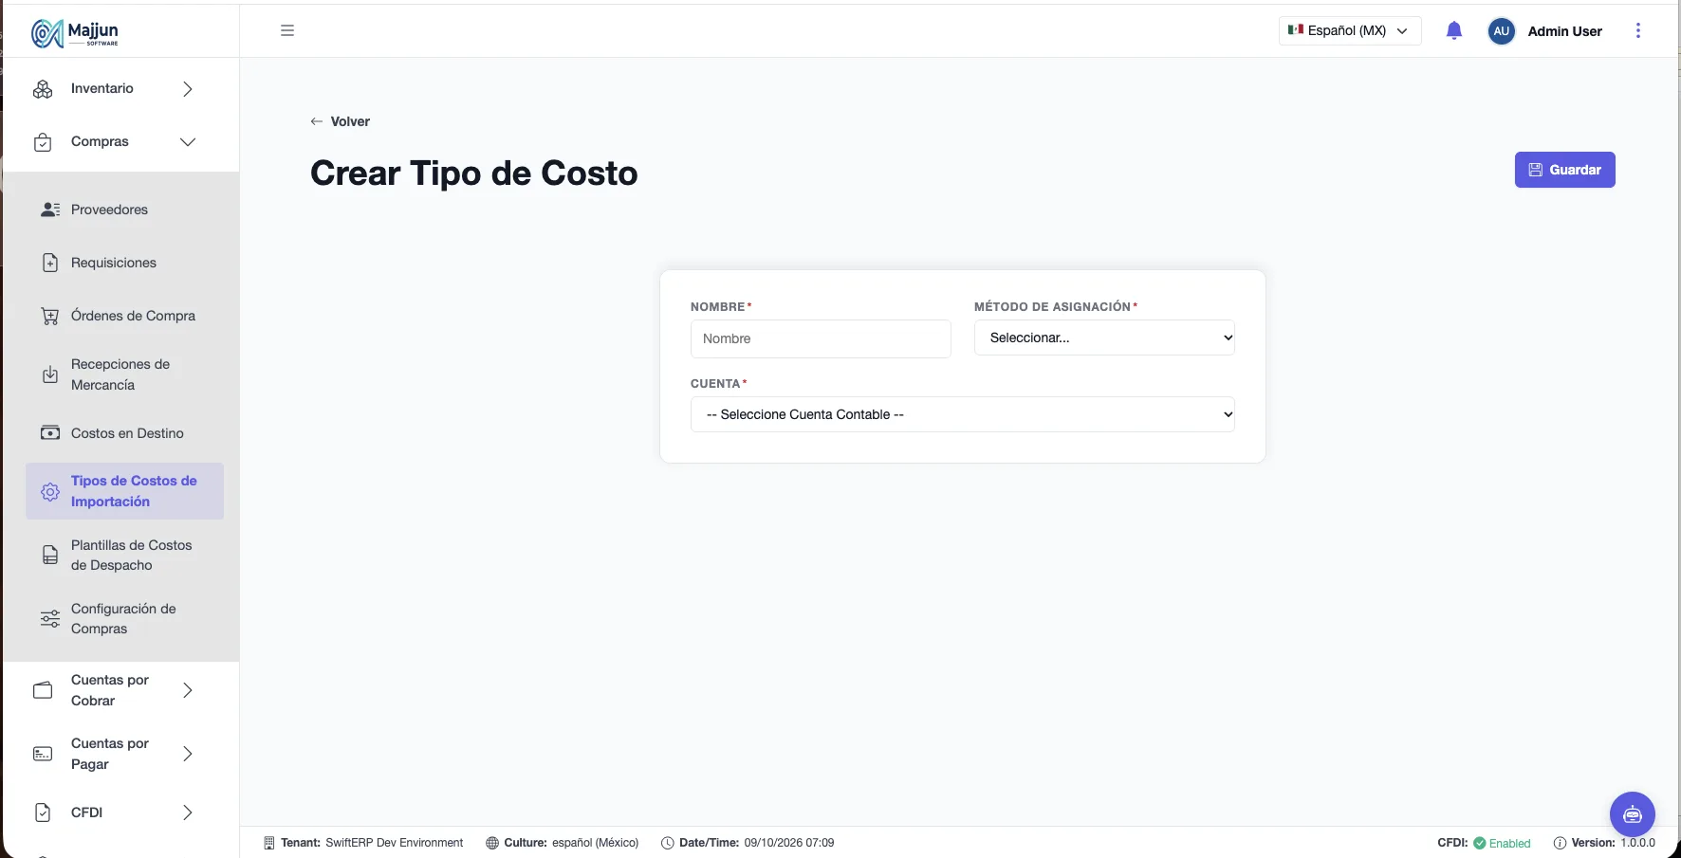This screenshot has height=858, width=1681.
Task: Click the Compras shopping bag icon
Action: click(43, 142)
